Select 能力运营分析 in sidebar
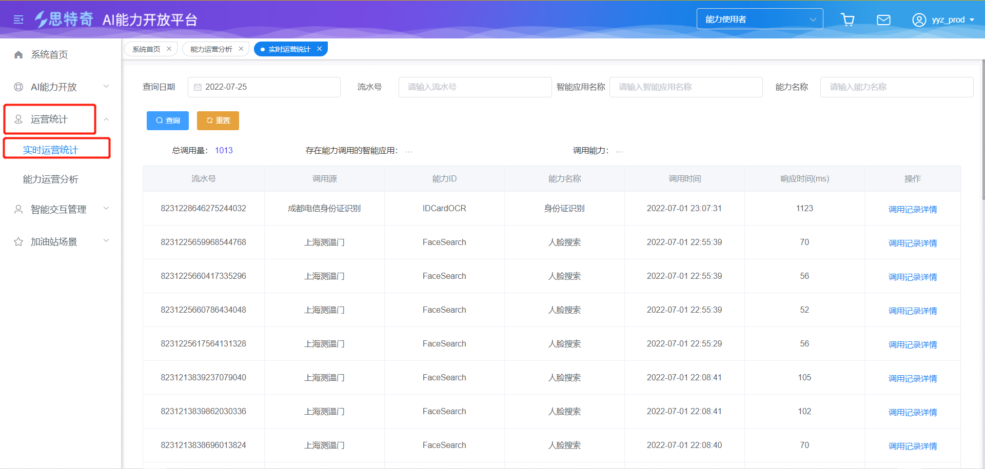Image resolution: width=985 pixels, height=469 pixels. pos(51,179)
